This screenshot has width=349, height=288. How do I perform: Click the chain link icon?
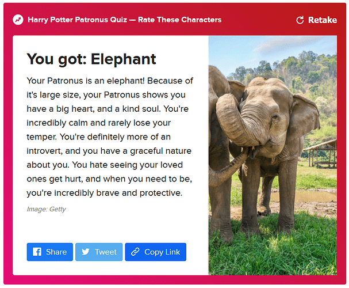tap(135, 252)
